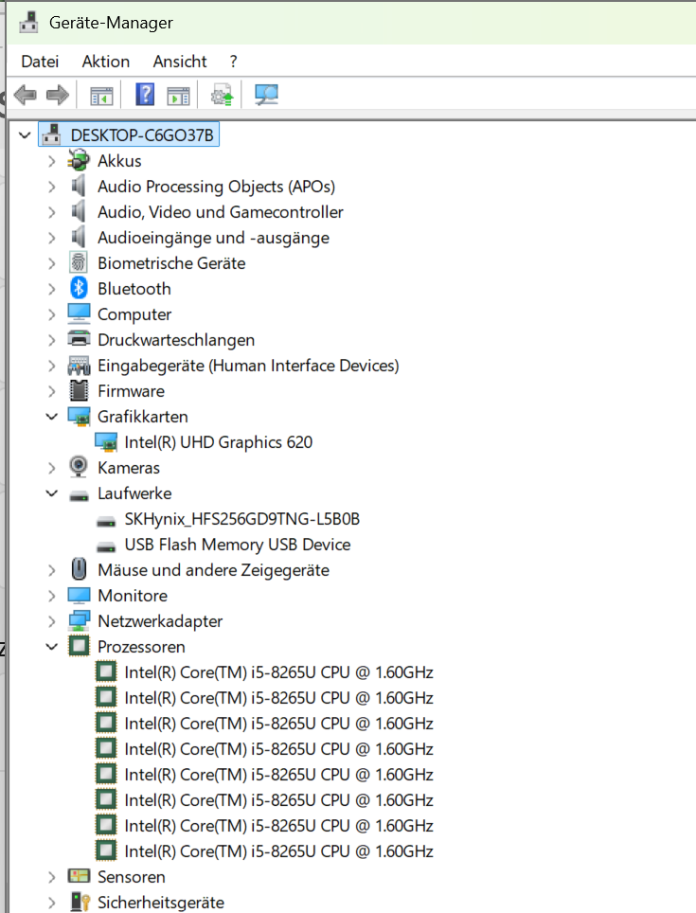696x913 pixels.
Task: Click the Biometrische Geräte label
Action: coord(171,262)
